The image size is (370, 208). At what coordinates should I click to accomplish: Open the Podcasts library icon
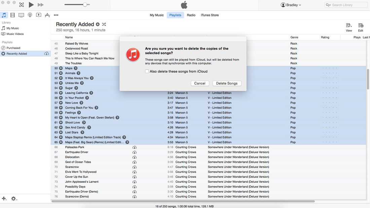pos(30,15)
